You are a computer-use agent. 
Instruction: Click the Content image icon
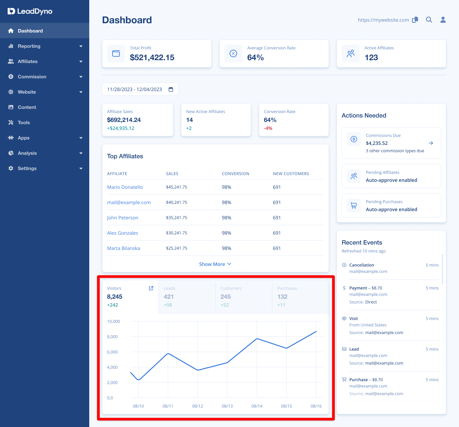coord(11,107)
